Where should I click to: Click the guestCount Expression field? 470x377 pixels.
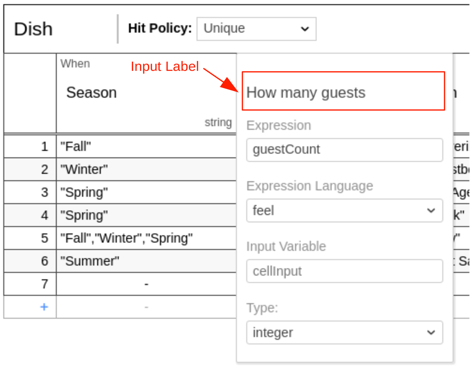click(344, 150)
